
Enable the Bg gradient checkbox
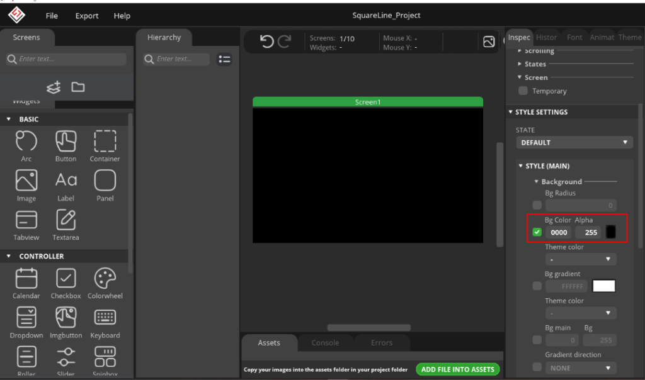tap(536, 286)
